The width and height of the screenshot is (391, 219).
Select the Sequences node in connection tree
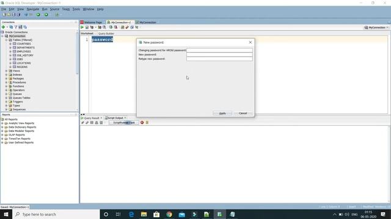coord(19,109)
